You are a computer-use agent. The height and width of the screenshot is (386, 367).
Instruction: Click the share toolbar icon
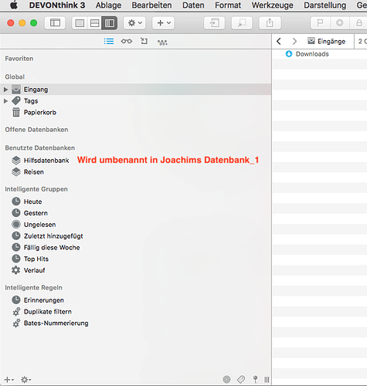(270, 23)
